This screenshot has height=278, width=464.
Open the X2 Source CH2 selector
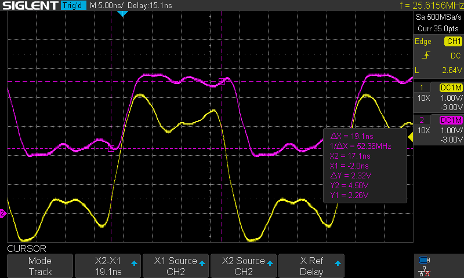[243, 266]
